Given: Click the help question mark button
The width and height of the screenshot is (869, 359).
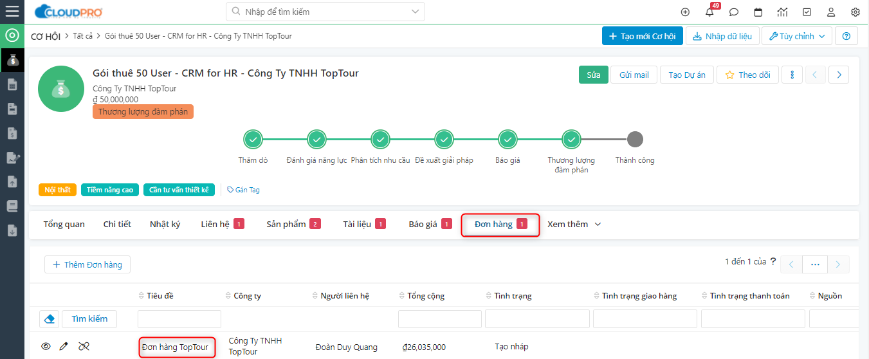Looking at the screenshot, I should [x=846, y=36].
